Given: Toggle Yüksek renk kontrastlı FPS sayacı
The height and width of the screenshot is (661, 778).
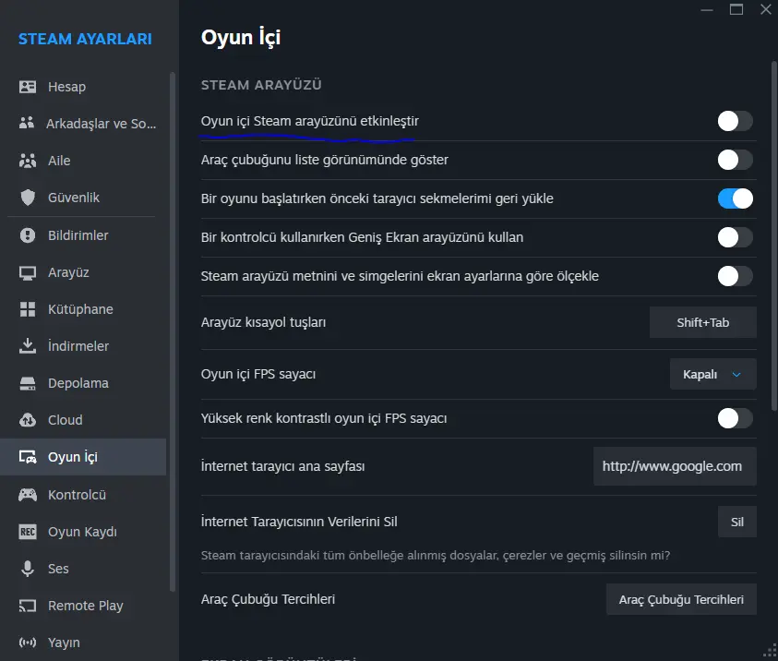Looking at the screenshot, I should [735, 418].
